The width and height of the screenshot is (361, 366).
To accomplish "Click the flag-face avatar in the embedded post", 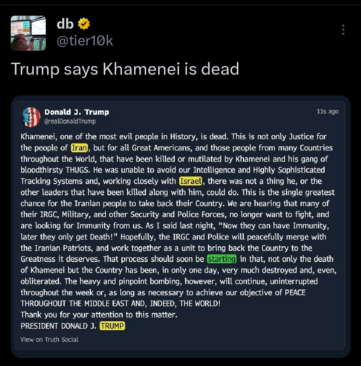I will pos(31,117).
